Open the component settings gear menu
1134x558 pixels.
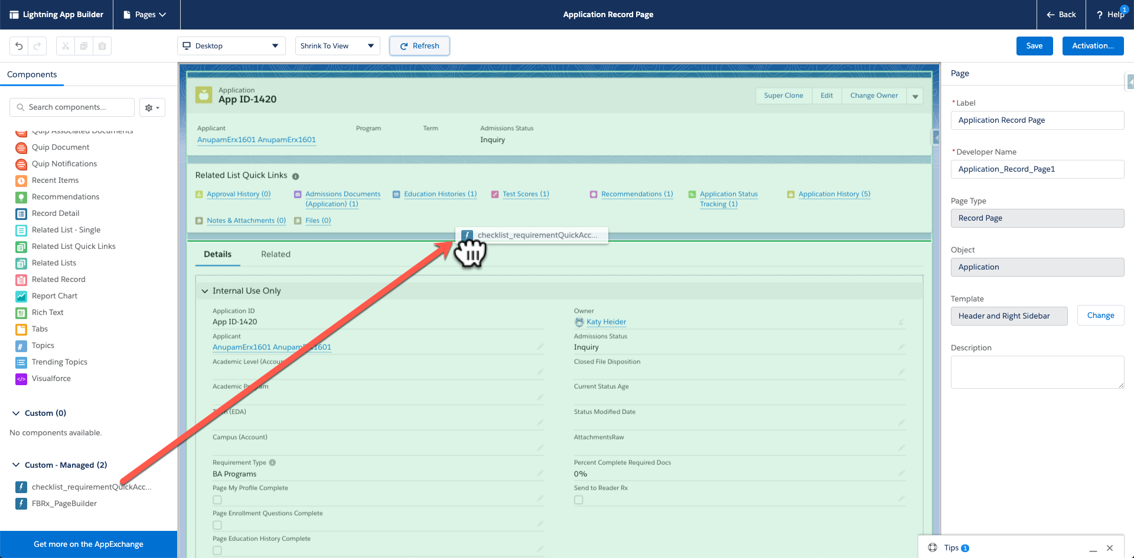(152, 107)
